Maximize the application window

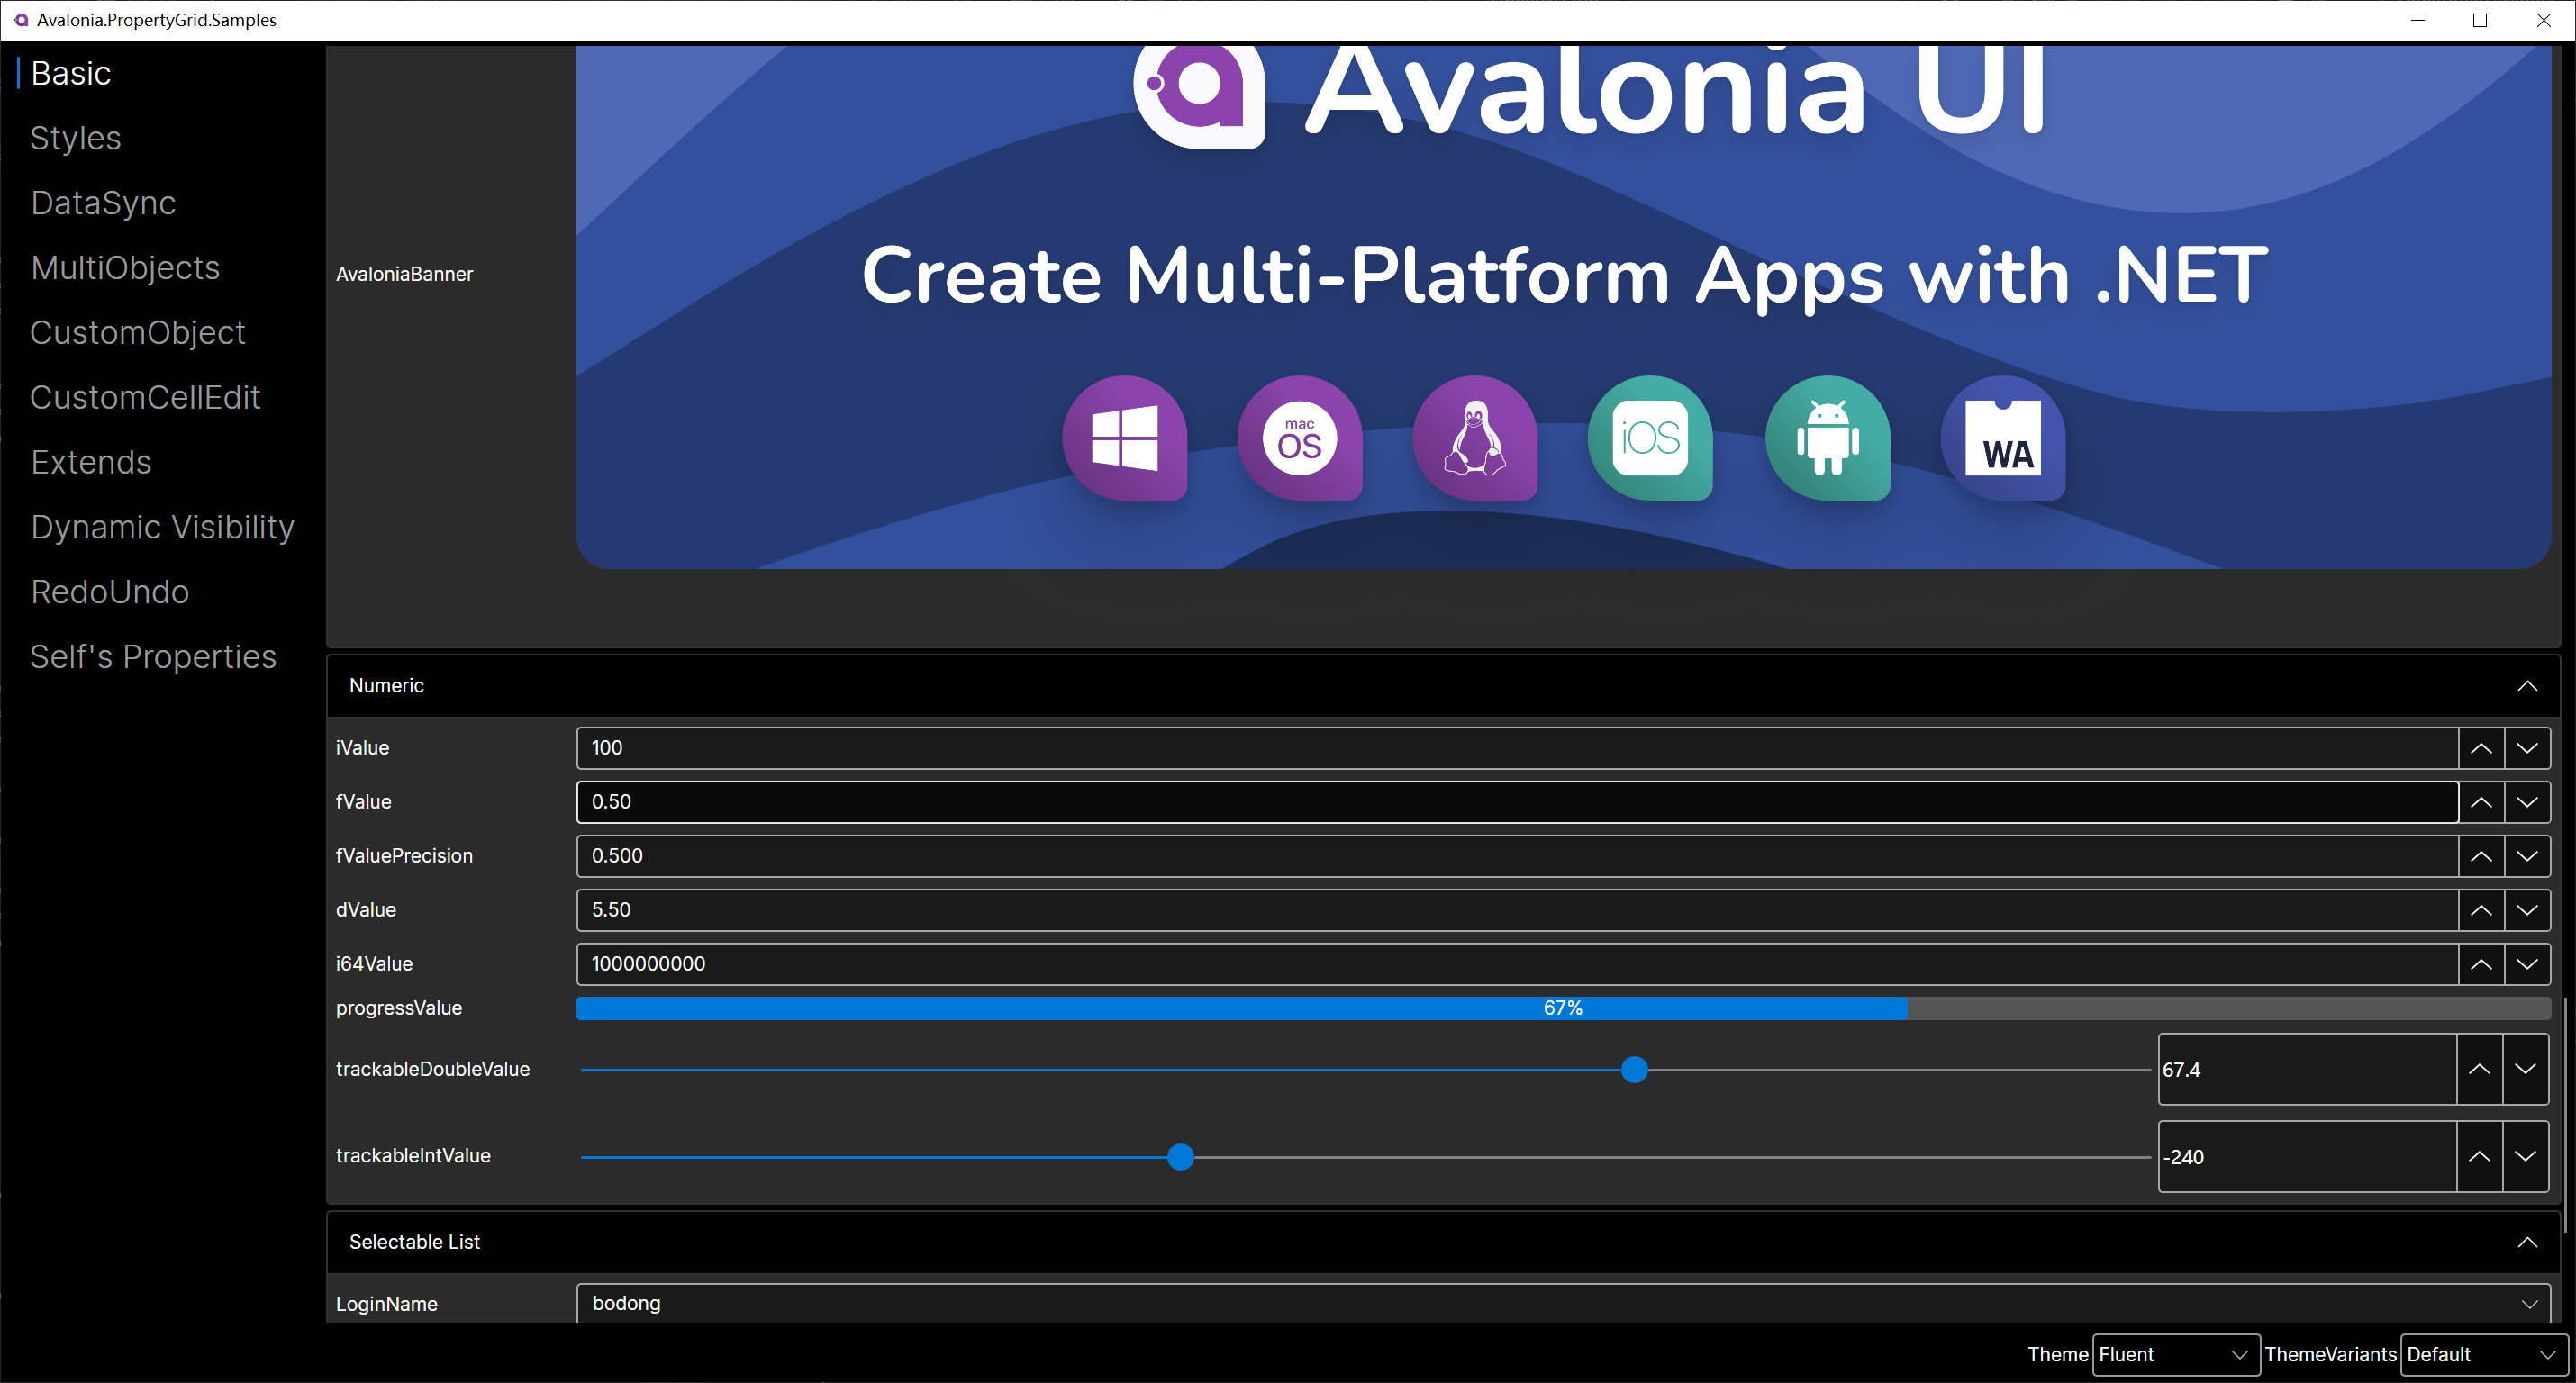[2480, 20]
